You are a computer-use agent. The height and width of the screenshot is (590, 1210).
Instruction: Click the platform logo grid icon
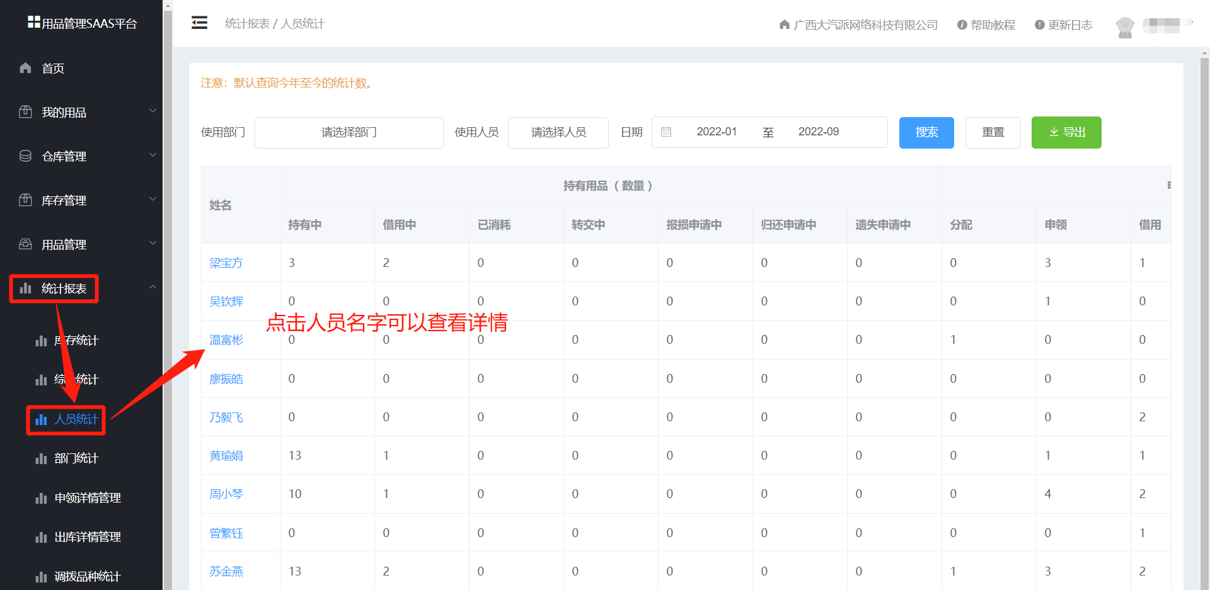[34, 22]
